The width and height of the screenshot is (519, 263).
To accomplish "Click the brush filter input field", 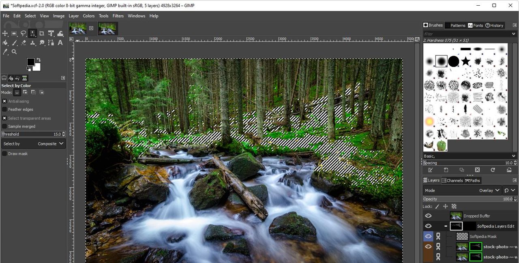I will [467, 34].
